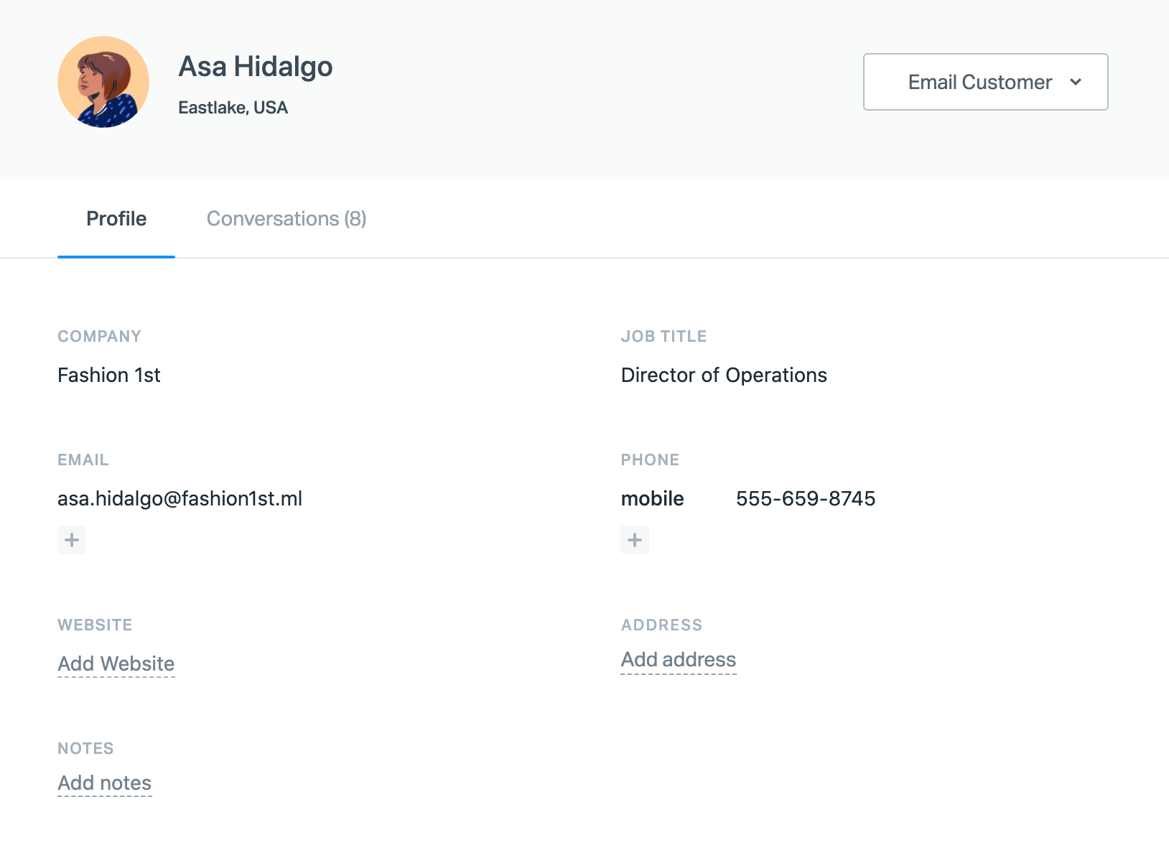Click Asa Hidalgo's profile avatar
The height and width of the screenshot is (853, 1169).
coord(103,82)
